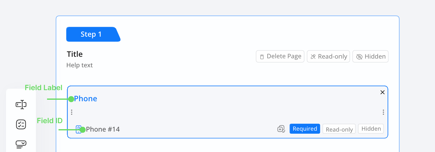Switch to the Step 1 tab

point(91,34)
